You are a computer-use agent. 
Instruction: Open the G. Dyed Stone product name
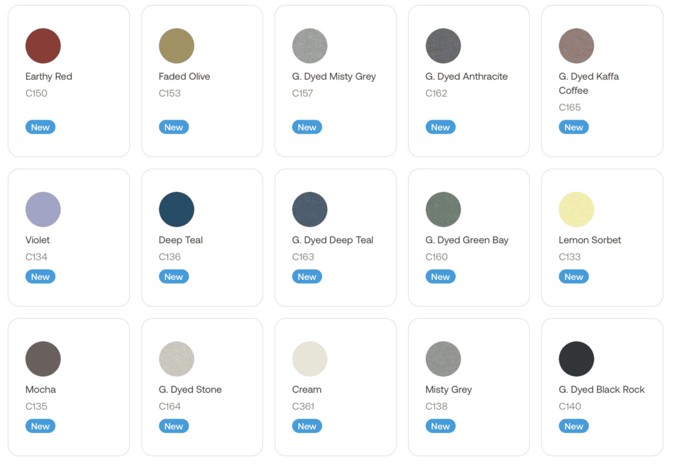coord(190,389)
